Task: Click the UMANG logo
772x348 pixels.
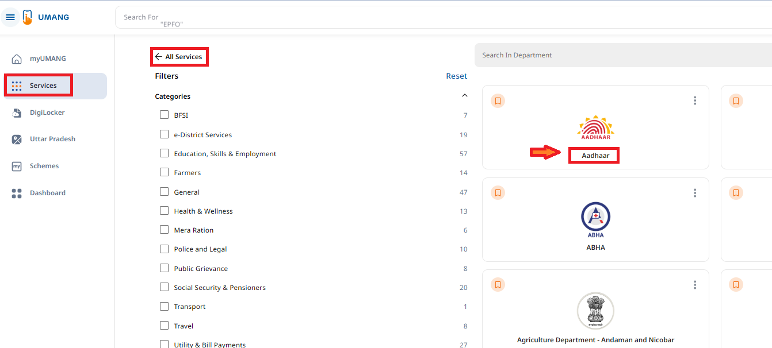Action: tap(46, 17)
